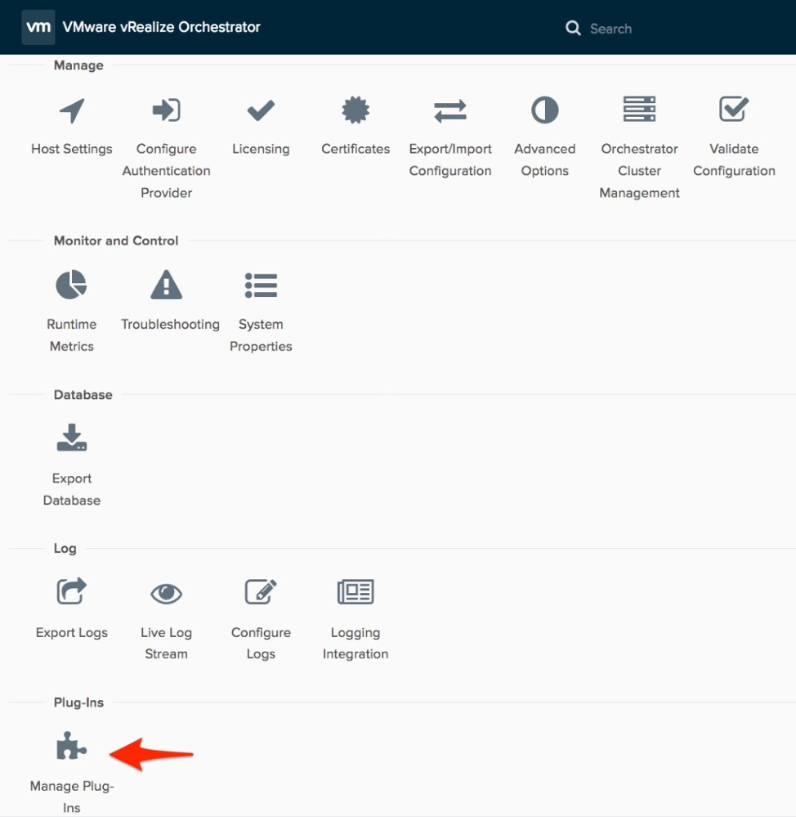Screen dimensions: 796x817
Task: Open the Manage Plug-Ins puzzle piece icon
Action: (x=71, y=746)
